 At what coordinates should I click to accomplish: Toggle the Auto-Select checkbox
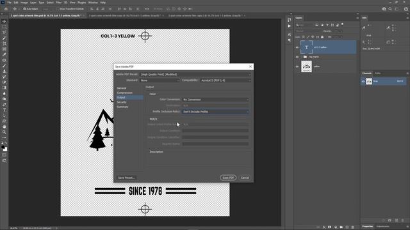coord(24,9)
